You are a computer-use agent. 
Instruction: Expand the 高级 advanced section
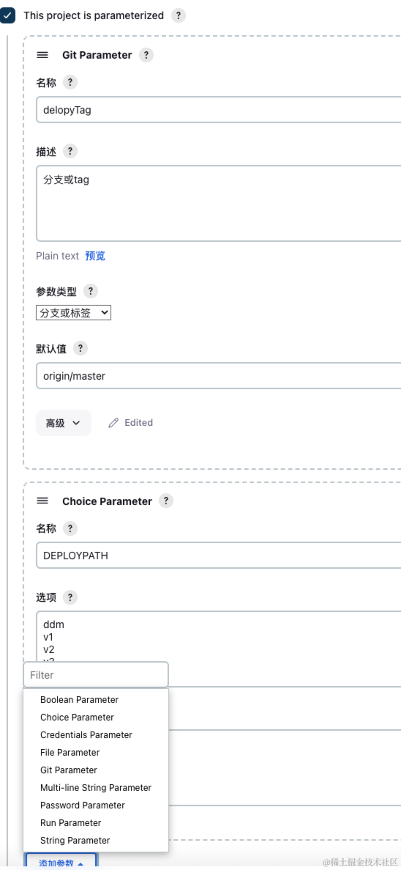(x=64, y=423)
